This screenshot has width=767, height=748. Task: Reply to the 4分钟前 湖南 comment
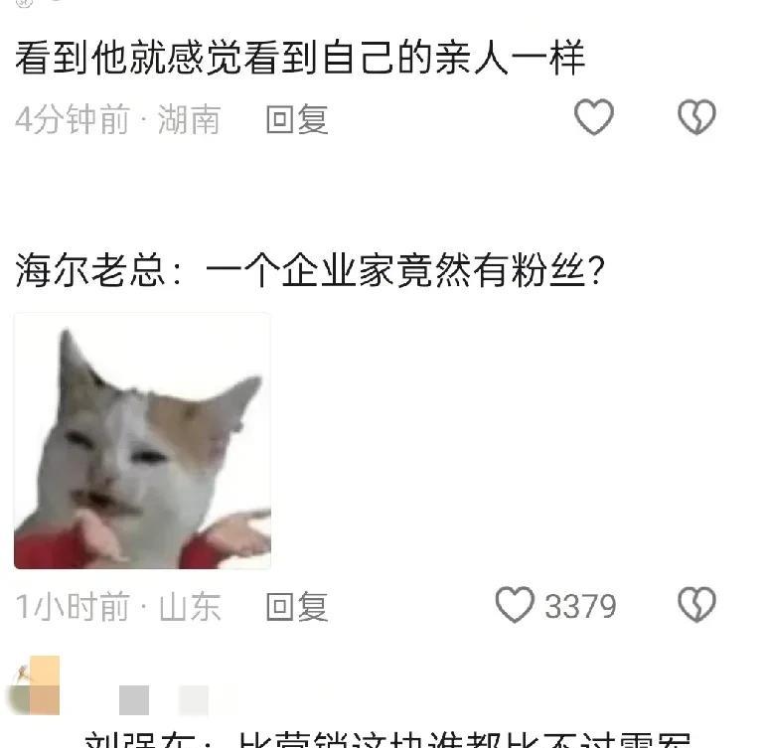point(297,119)
